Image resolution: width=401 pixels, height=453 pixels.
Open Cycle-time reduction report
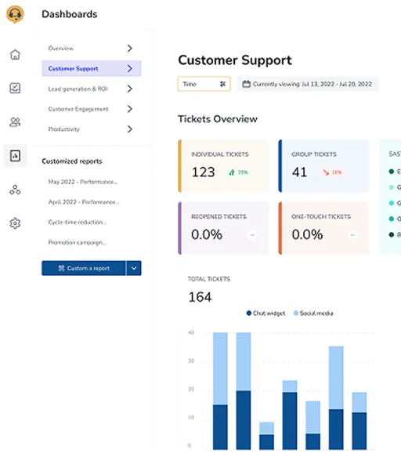[78, 222]
